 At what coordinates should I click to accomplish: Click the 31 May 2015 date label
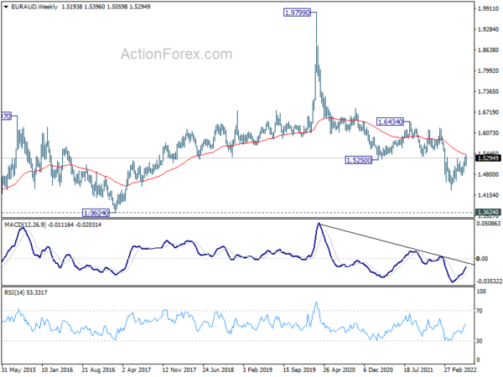(x=18, y=369)
